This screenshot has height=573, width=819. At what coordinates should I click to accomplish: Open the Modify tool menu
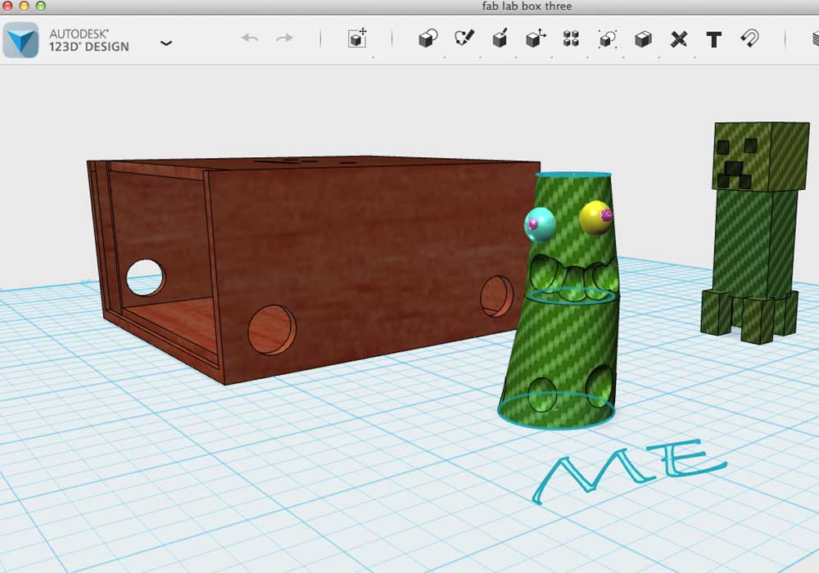(x=536, y=38)
